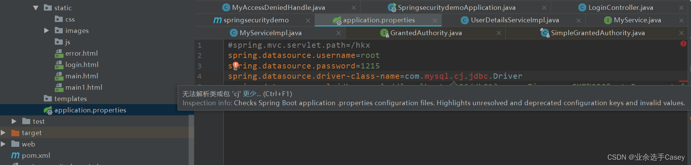Select login.html in the project tree

point(82,65)
